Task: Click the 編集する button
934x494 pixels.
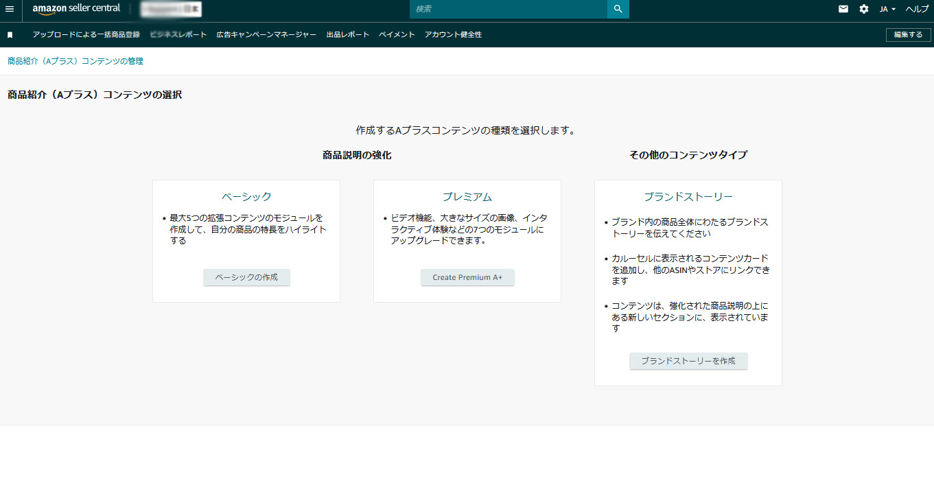Action: click(909, 35)
